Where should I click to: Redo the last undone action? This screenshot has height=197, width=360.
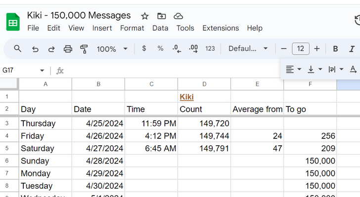[x=51, y=49]
